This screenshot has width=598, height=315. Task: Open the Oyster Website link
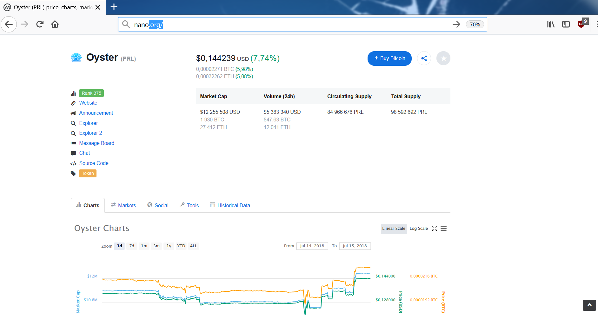click(88, 103)
